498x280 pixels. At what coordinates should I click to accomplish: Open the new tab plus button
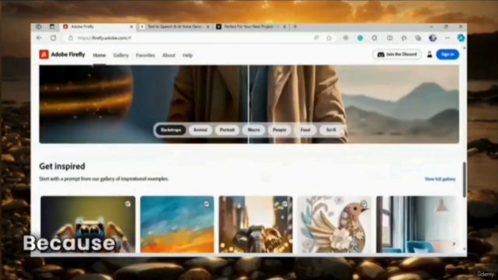click(x=295, y=26)
